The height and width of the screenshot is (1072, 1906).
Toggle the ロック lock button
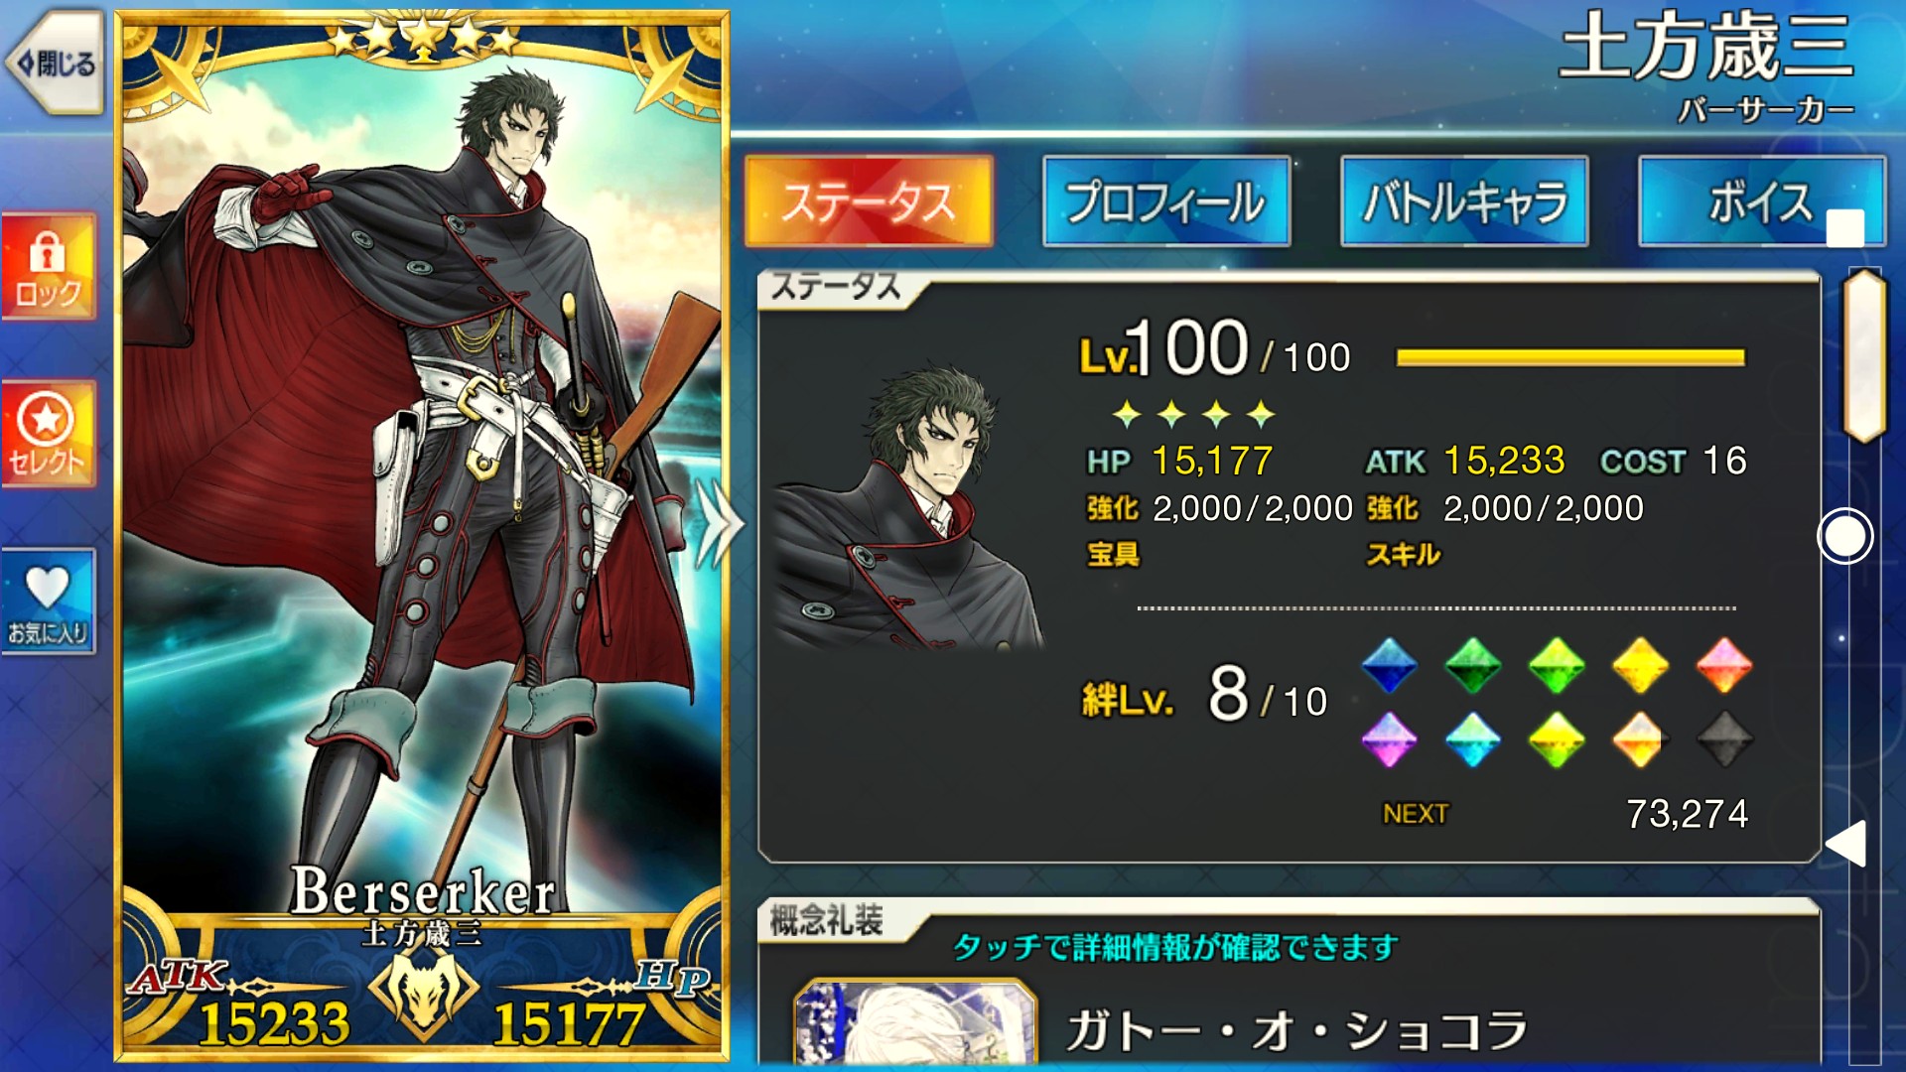coord(49,267)
